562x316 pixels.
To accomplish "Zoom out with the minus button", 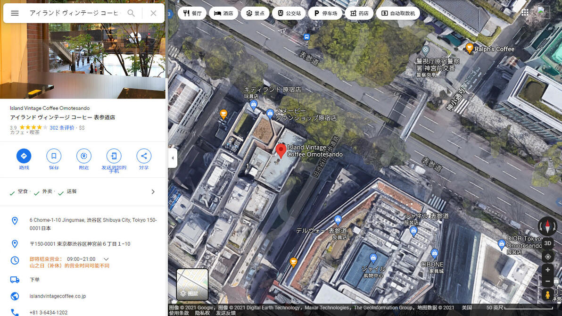I will coord(548,282).
